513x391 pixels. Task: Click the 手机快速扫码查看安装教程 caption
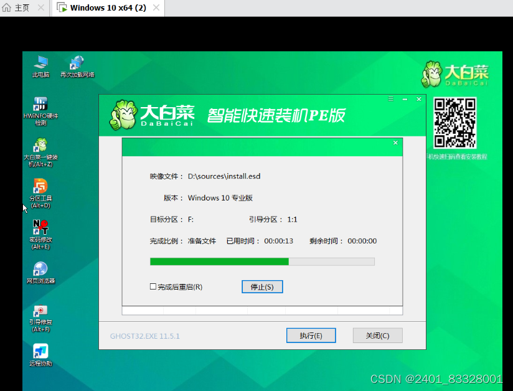pos(457,157)
